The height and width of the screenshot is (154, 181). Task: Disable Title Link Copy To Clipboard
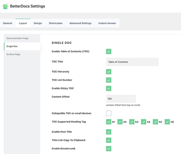[108, 140]
